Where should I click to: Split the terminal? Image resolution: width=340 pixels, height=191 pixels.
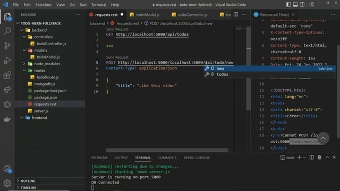(x=312, y=158)
